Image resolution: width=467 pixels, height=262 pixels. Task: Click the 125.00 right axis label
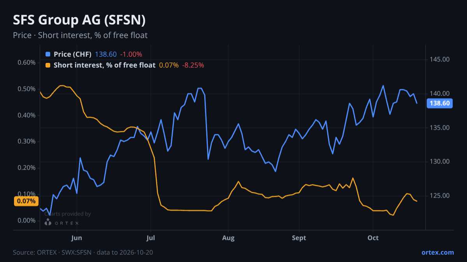pos(440,196)
